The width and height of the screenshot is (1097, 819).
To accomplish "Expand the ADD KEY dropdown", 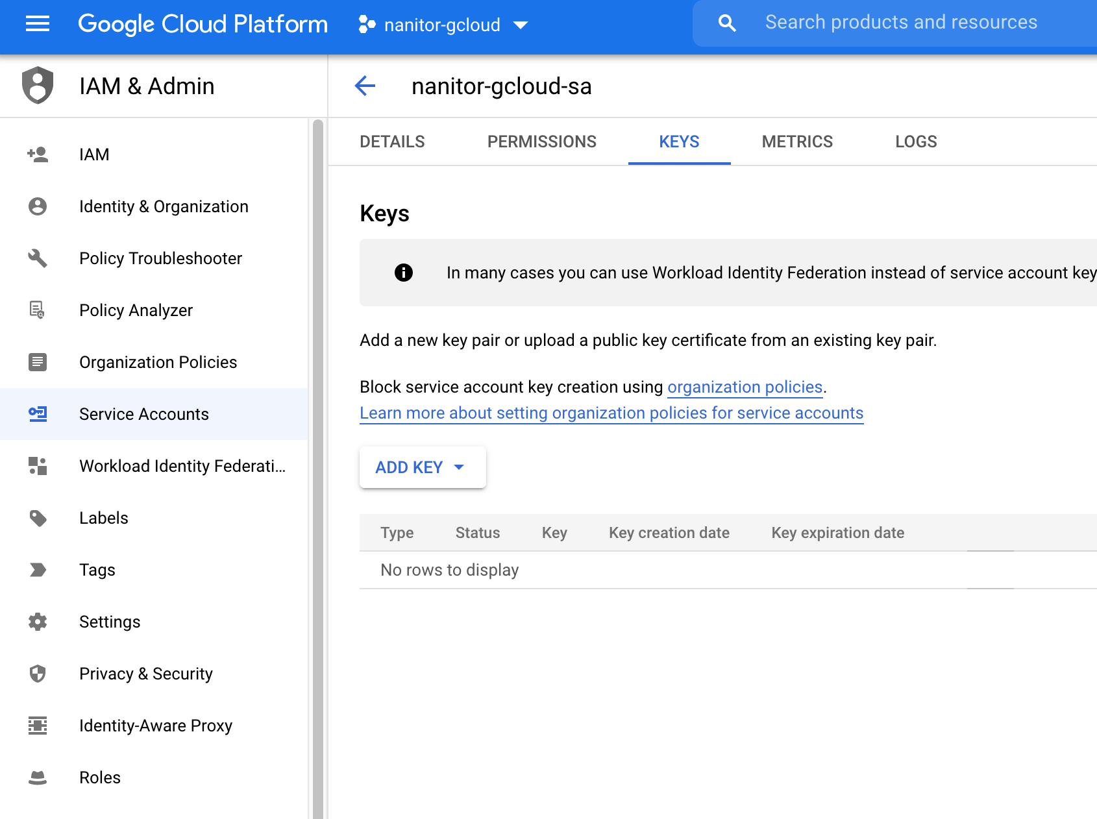I will [x=422, y=467].
